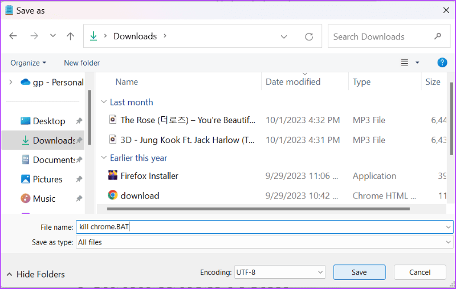456x289 pixels.
Task: Click Downloads in the address breadcrumb
Action: 135,36
